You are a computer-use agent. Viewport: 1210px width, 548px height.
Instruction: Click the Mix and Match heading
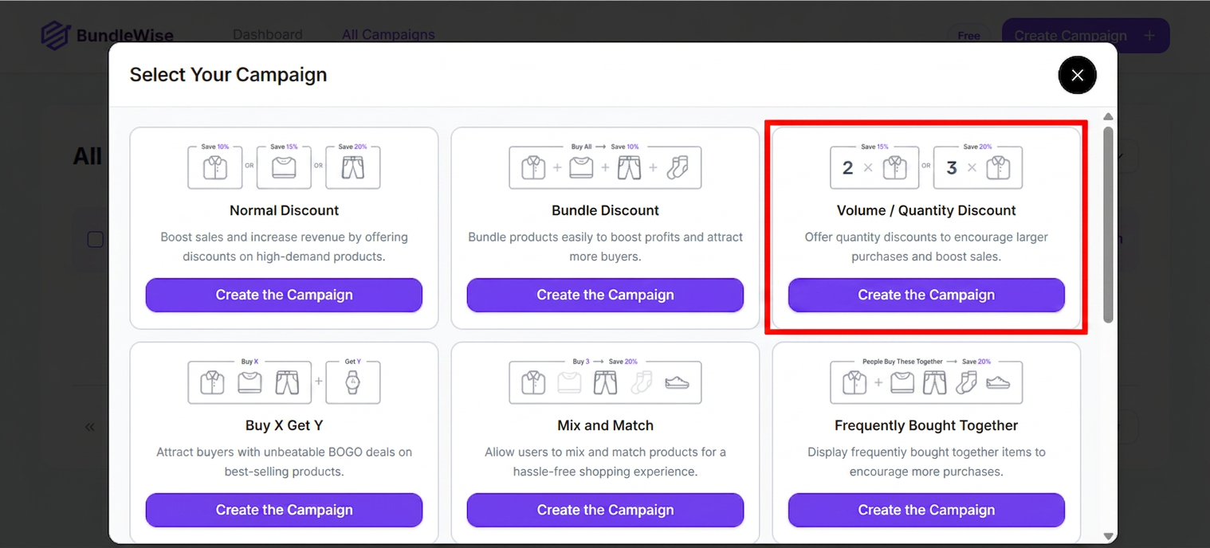pyautogui.click(x=605, y=425)
